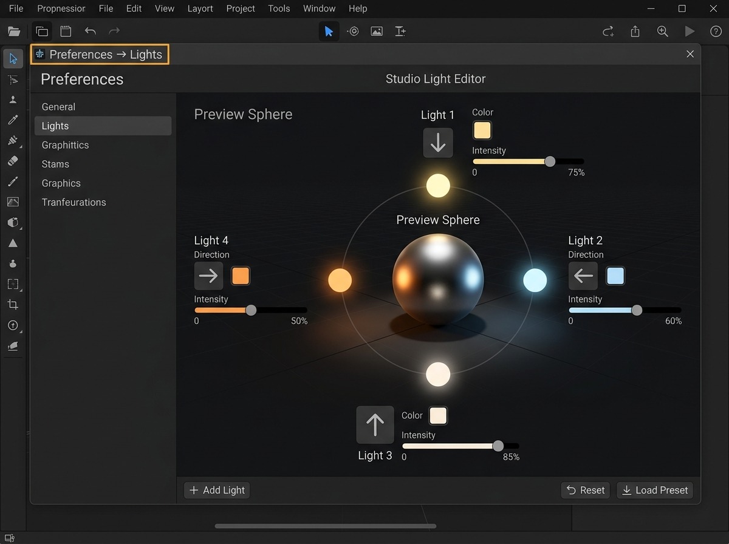This screenshot has width=729, height=544.
Task: Open the Window menu
Action: pyautogui.click(x=319, y=8)
